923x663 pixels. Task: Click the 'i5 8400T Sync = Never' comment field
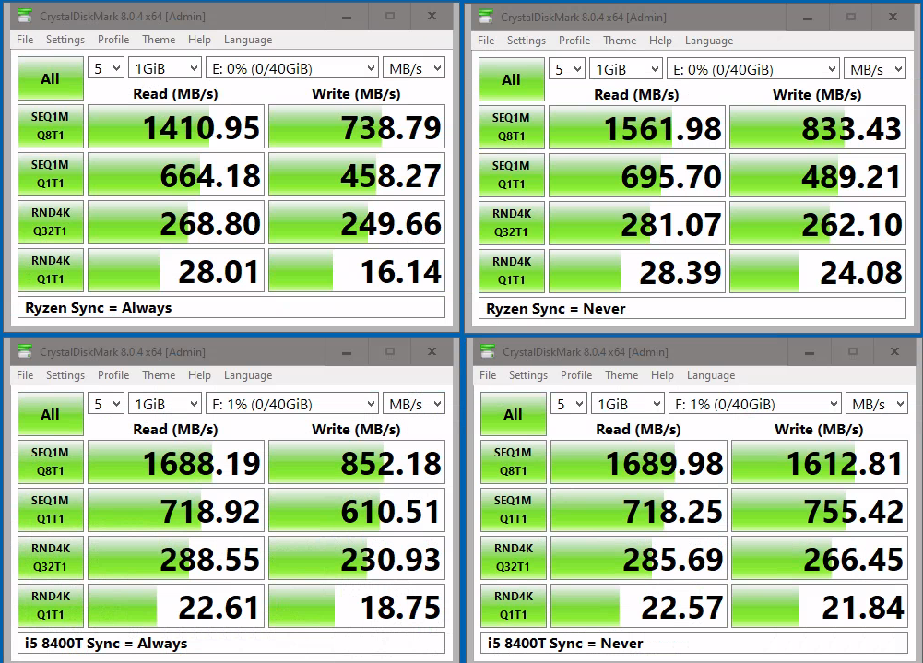click(694, 643)
